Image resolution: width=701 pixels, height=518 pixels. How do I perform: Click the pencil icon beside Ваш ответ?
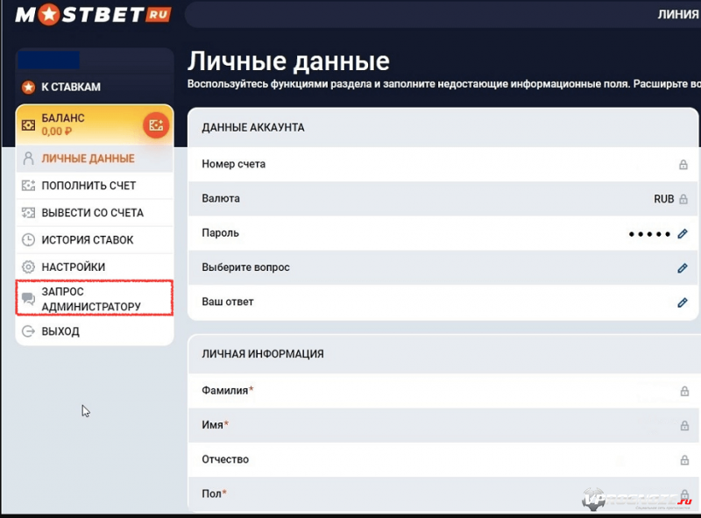pos(683,302)
